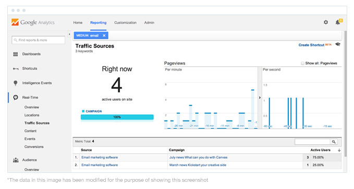Click the Real-Time clock icon
This screenshot has width=354, height=189.
(x=16, y=98)
